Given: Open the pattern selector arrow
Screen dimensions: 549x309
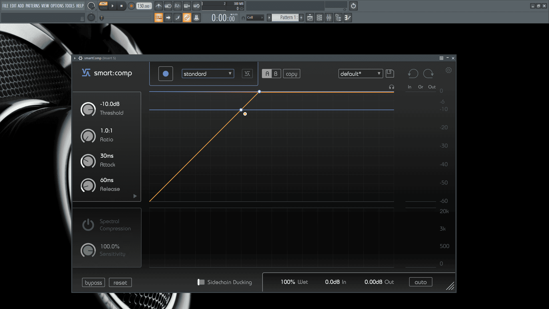Looking at the screenshot, I should [x=269, y=18].
